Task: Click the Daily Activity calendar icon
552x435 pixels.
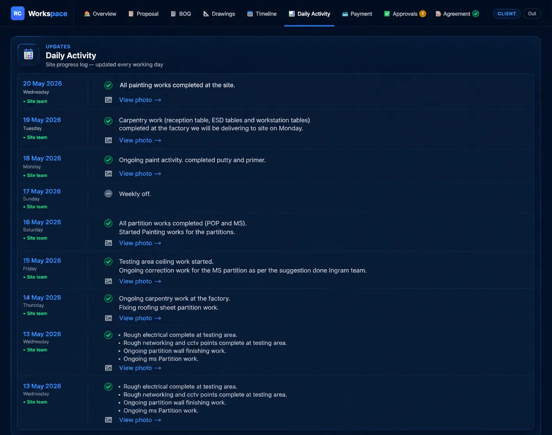Action: [x=29, y=54]
